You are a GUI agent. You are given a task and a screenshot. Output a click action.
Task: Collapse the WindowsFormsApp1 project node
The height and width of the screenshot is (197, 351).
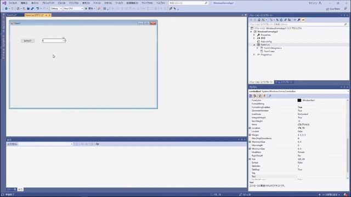251,32
